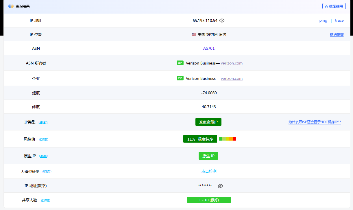Click the ping link
The height and width of the screenshot is (210, 353).
323,21
